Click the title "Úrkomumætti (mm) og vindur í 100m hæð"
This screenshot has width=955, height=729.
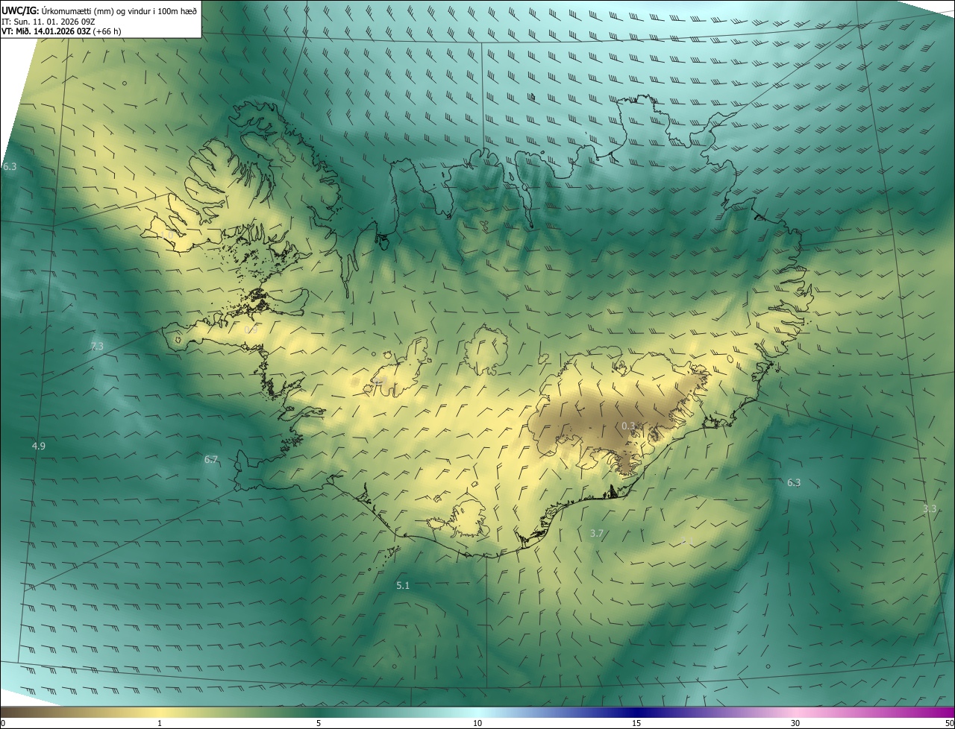[x=119, y=10]
